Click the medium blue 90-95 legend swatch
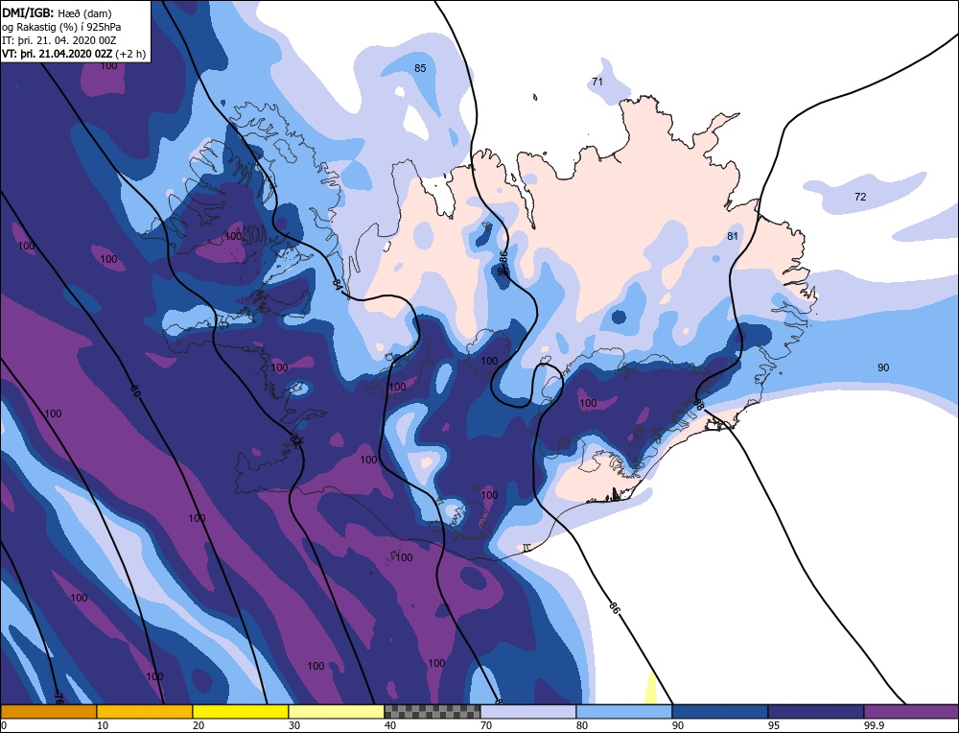959x733 pixels. tap(720, 712)
